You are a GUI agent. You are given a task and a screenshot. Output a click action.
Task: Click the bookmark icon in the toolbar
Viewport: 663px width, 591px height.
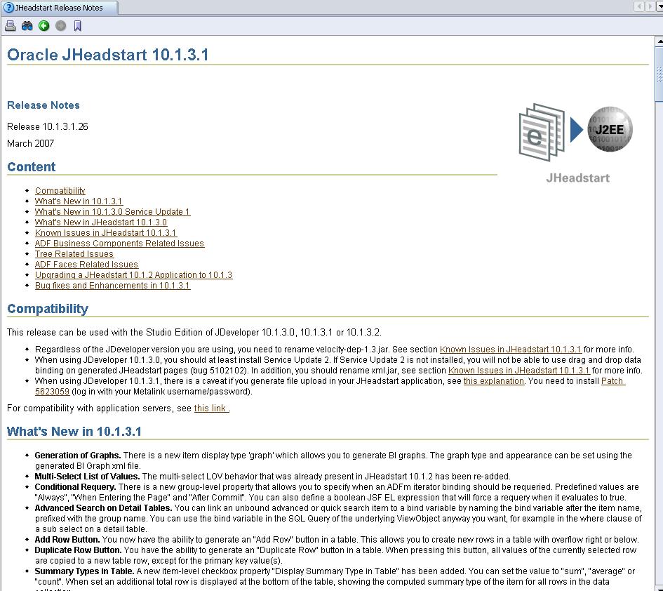tap(78, 26)
